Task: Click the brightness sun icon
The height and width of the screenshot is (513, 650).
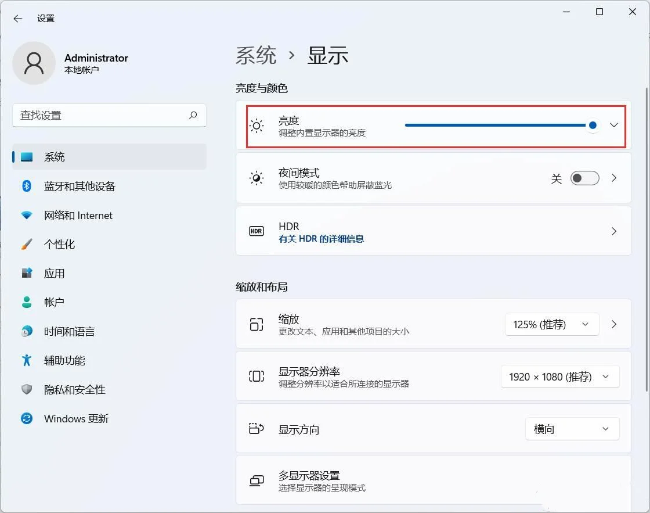Action: click(256, 125)
